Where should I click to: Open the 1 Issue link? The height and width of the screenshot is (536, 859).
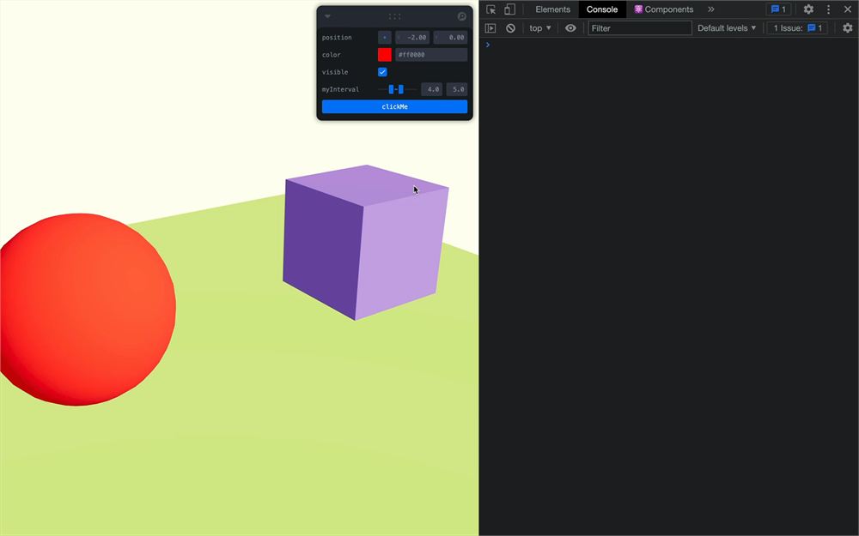click(x=798, y=28)
